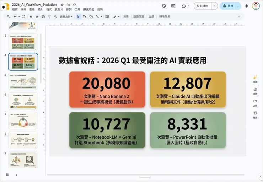The height and width of the screenshot is (182, 263).
Task: Collapse the toolbar with up chevron
Action: (239, 17)
